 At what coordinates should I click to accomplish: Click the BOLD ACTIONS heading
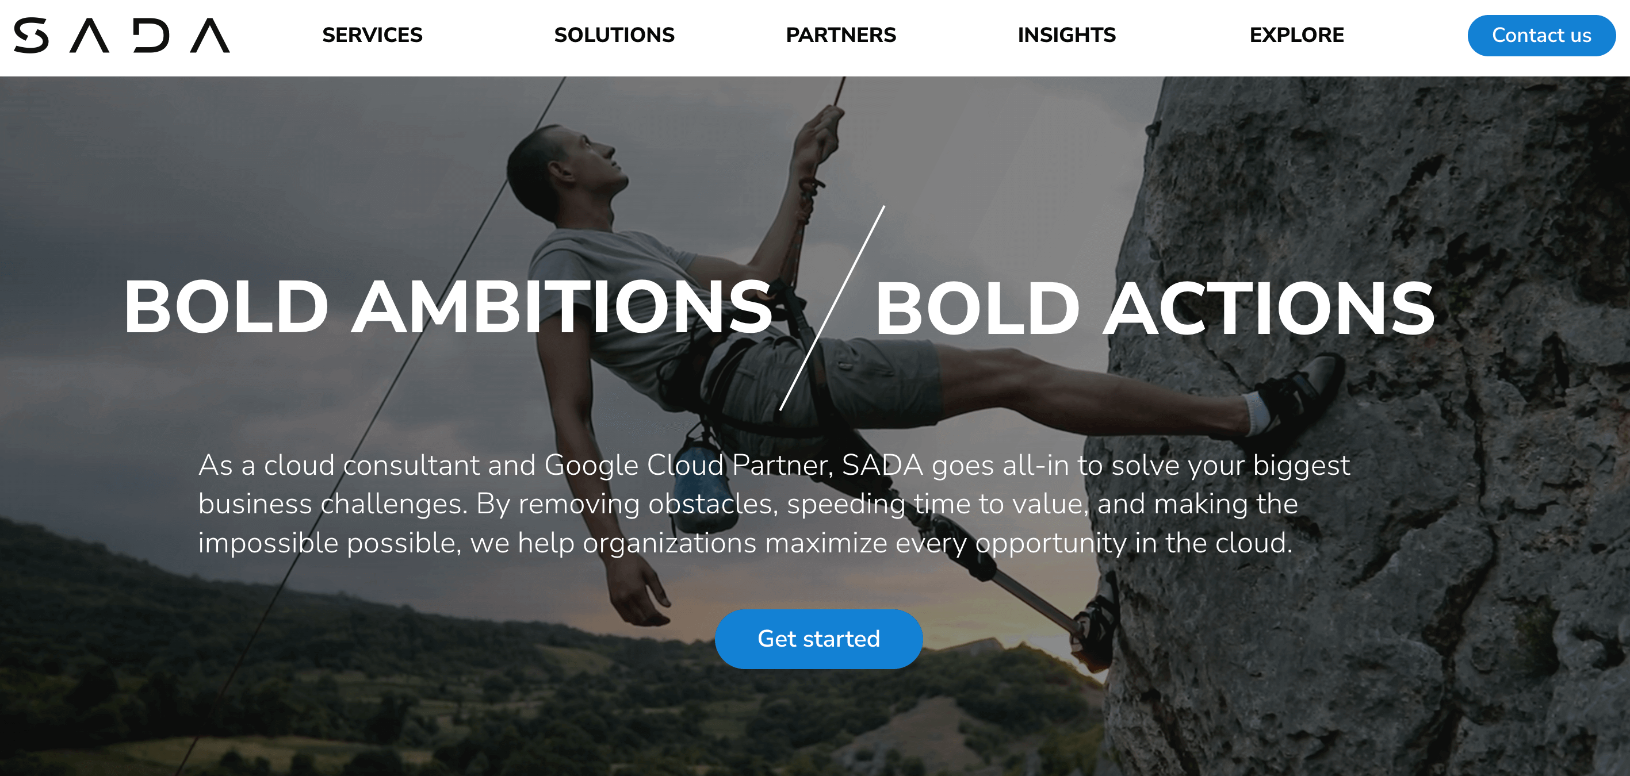click(1155, 309)
